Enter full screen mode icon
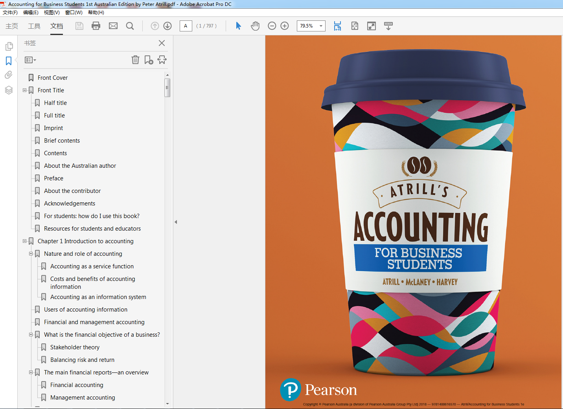 (x=372, y=26)
